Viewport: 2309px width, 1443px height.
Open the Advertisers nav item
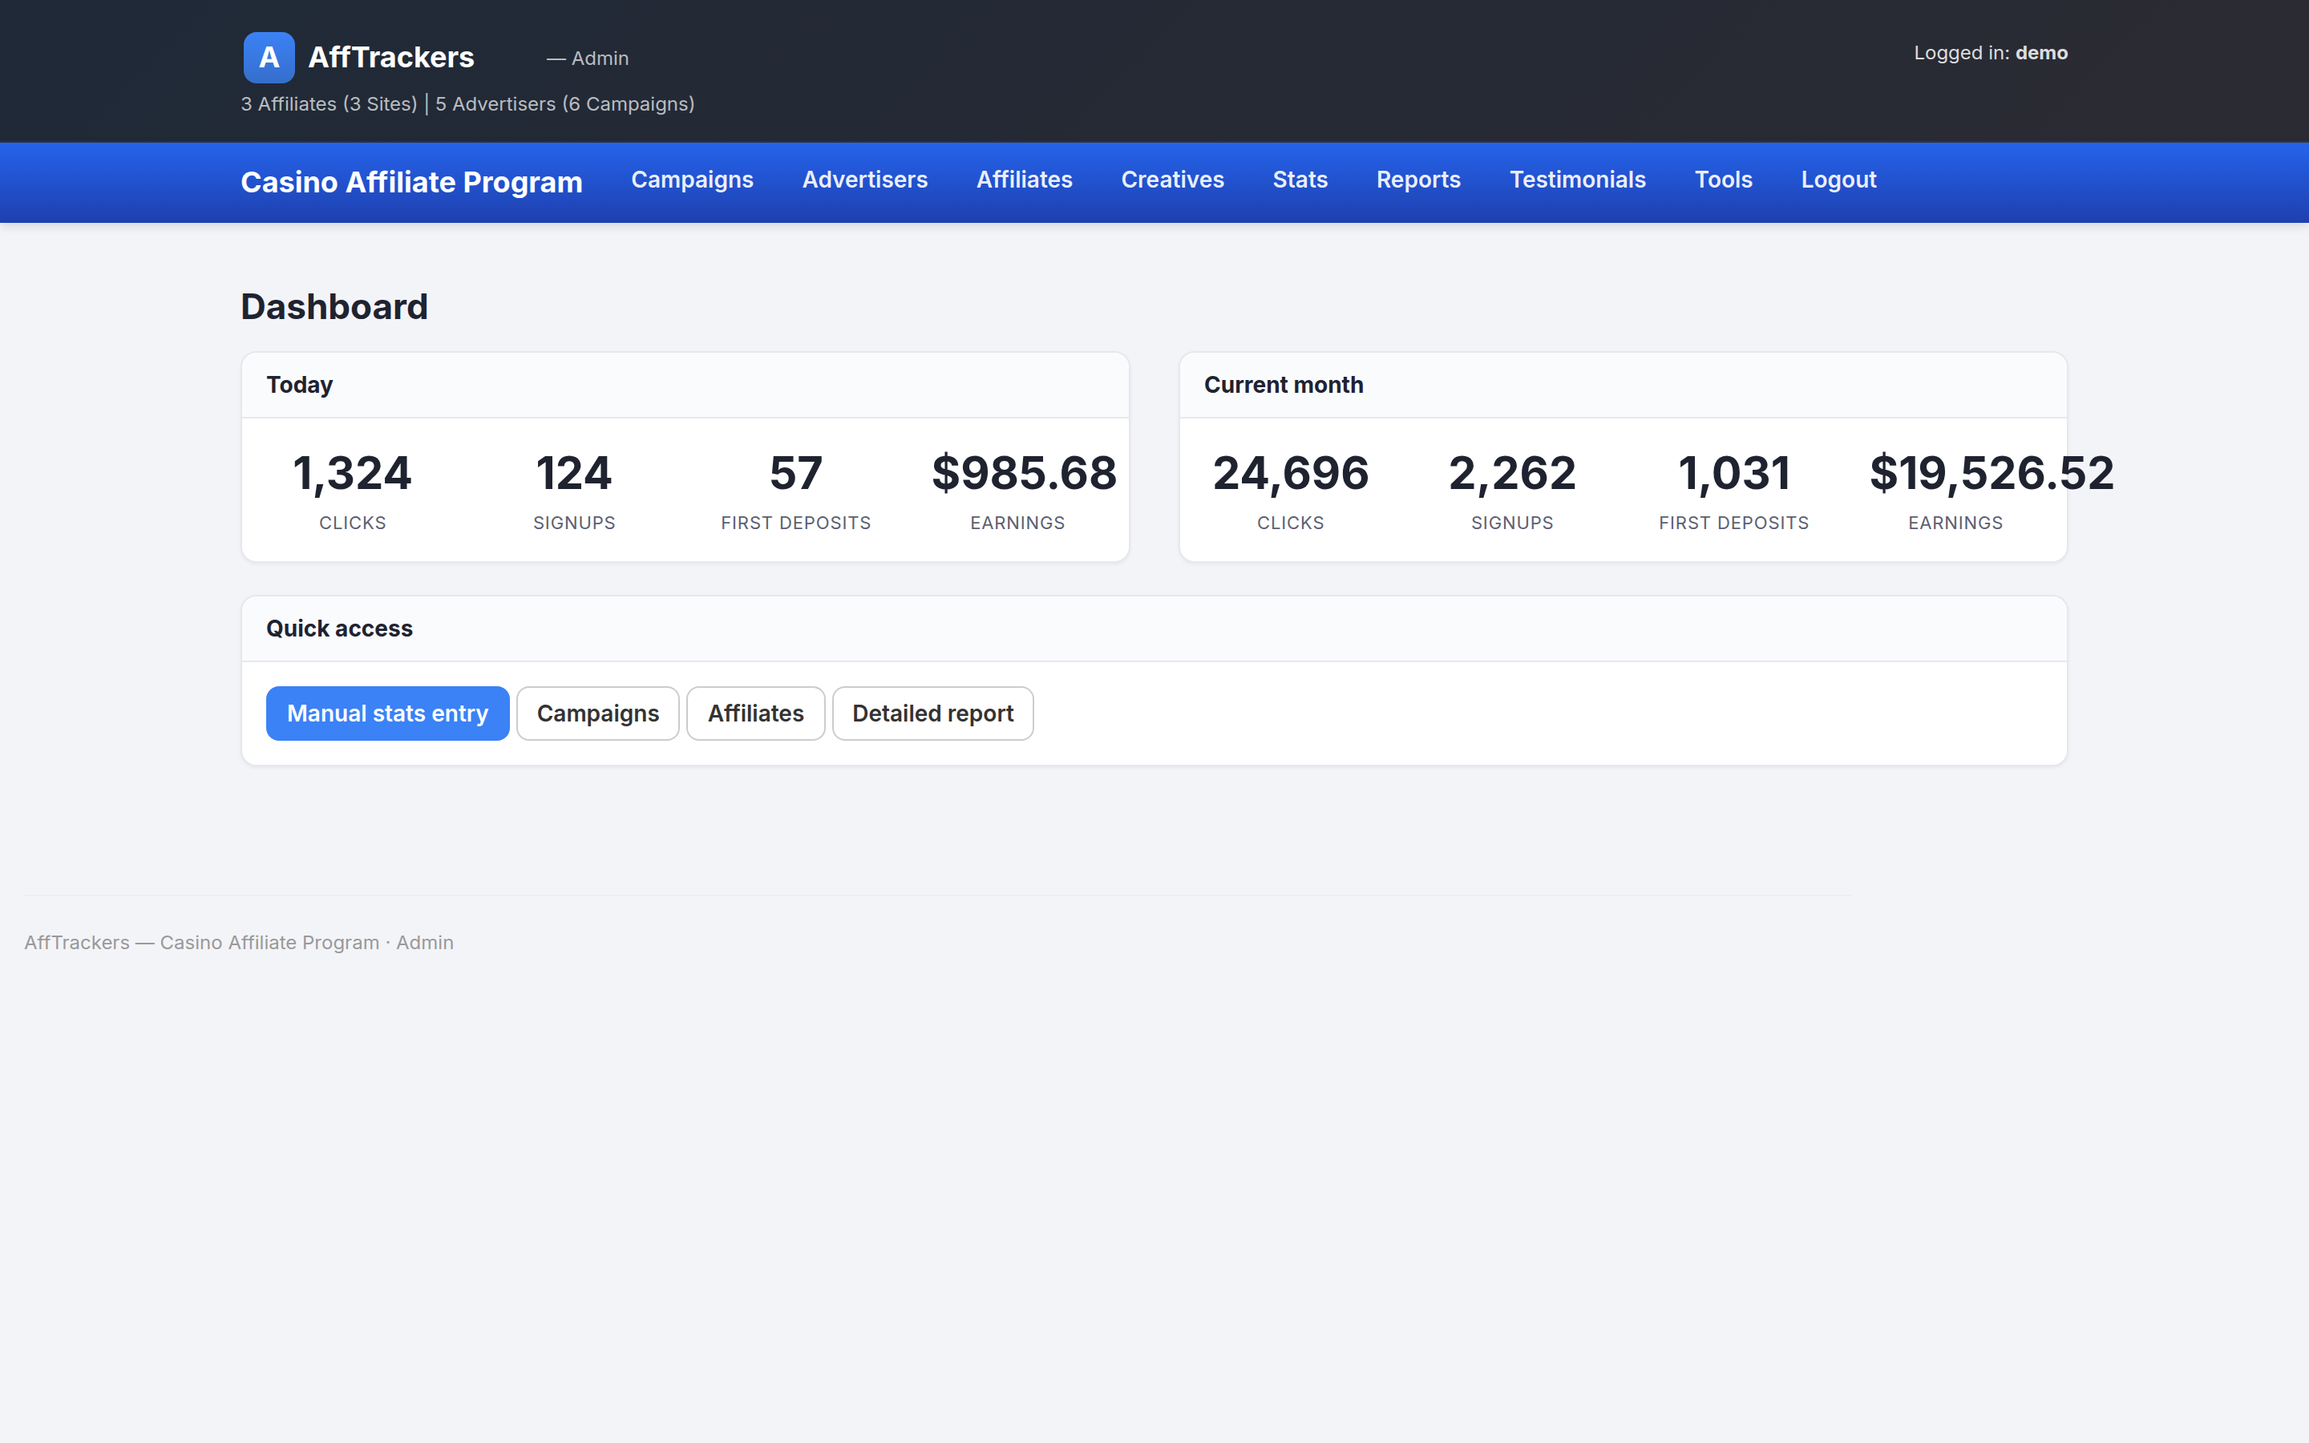[864, 180]
